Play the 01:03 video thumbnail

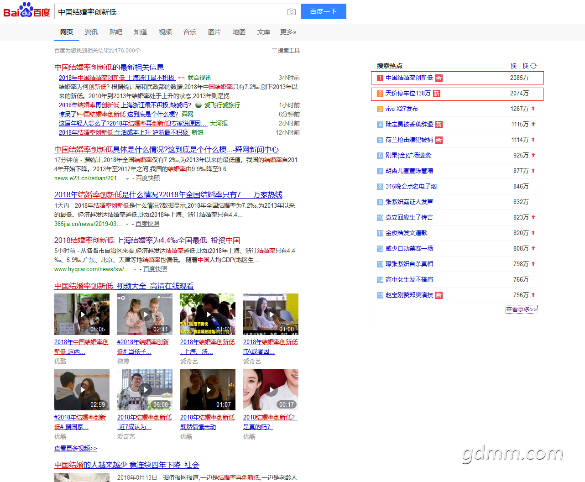[208, 314]
